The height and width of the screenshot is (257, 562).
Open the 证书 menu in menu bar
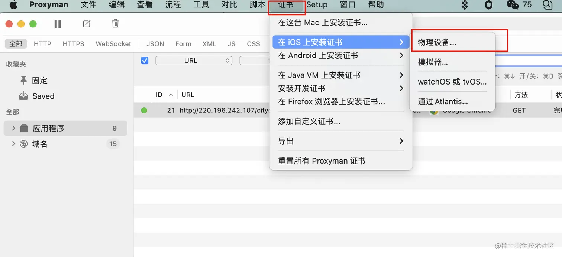(x=286, y=5)
